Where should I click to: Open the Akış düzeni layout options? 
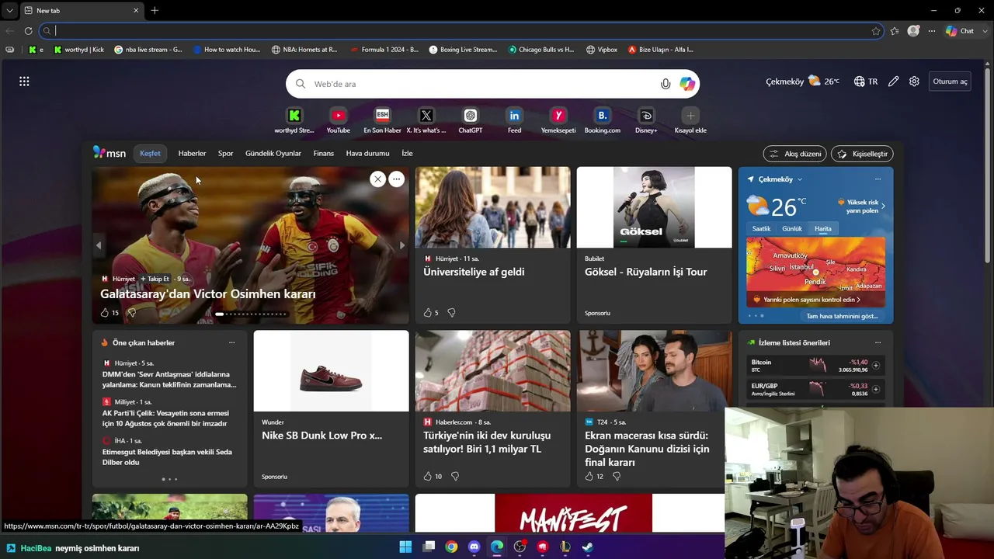point(794,154)
